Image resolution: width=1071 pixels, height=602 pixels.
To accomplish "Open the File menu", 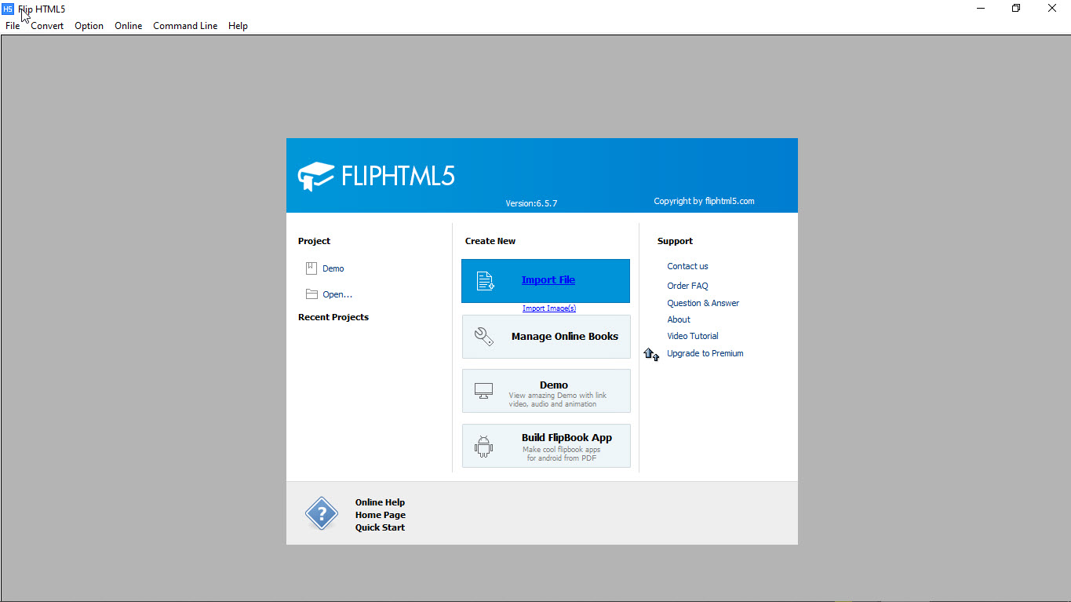I will [13, 26].
